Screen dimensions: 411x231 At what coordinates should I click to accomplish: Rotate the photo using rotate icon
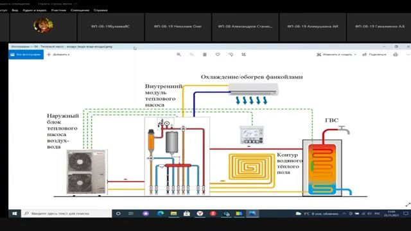231,55
